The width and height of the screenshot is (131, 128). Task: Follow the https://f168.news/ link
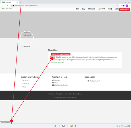point(58,62)
